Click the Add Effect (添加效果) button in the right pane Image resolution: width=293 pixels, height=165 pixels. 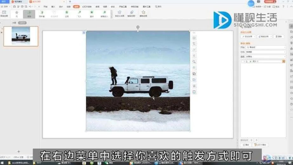click(x=248, y=37)
